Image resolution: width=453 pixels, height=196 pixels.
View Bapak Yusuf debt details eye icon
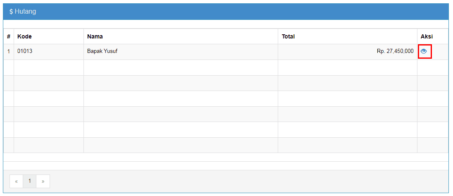(x=424, y=51)
